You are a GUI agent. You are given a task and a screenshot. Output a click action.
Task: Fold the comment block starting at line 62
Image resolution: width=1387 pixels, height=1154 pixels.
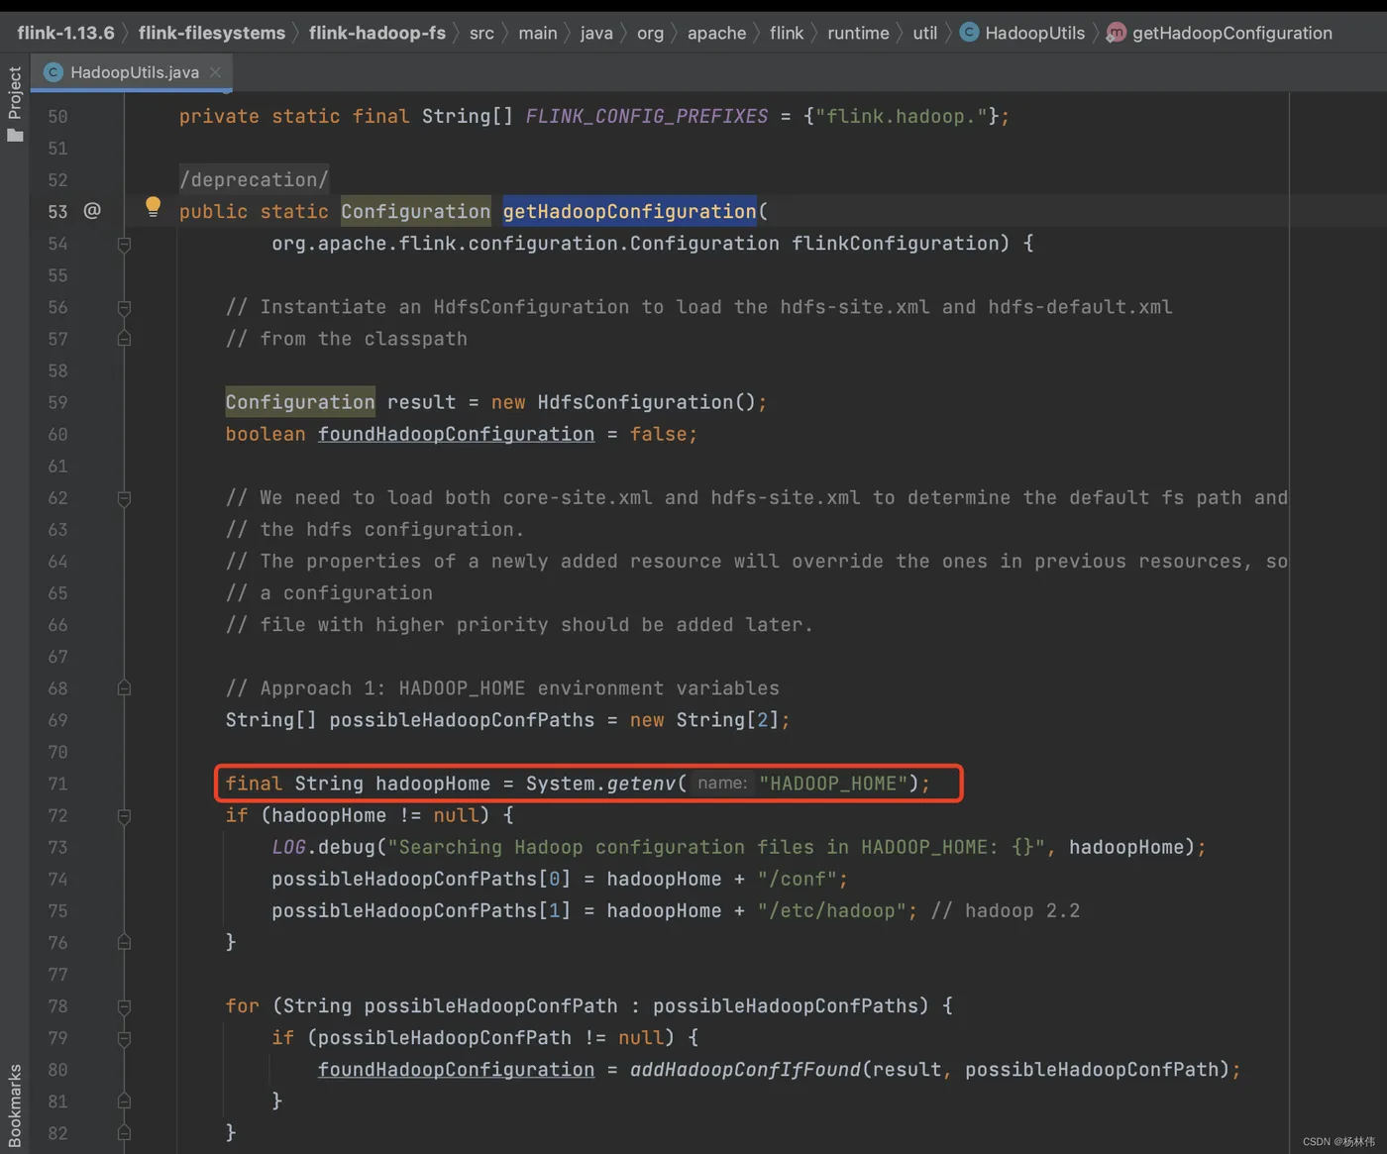click(x=124, y=498)
